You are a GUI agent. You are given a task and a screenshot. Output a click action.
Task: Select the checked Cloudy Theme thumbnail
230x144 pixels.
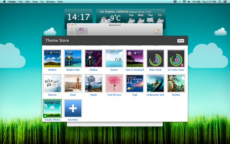click(52, 109)
